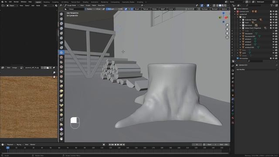
Task: Select the Grab sculpt brush
Action: tap(61, 86)
